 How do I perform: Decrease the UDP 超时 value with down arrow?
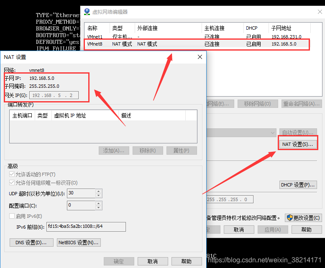click(x=99, y=196)
